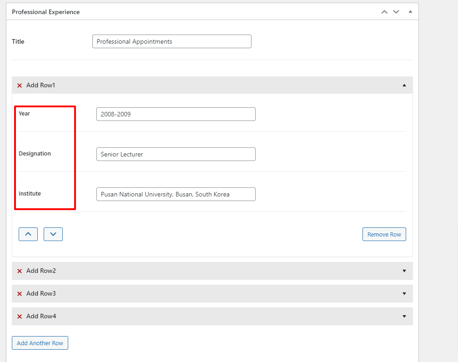Click the Add Another Row button

pos(40,343)
